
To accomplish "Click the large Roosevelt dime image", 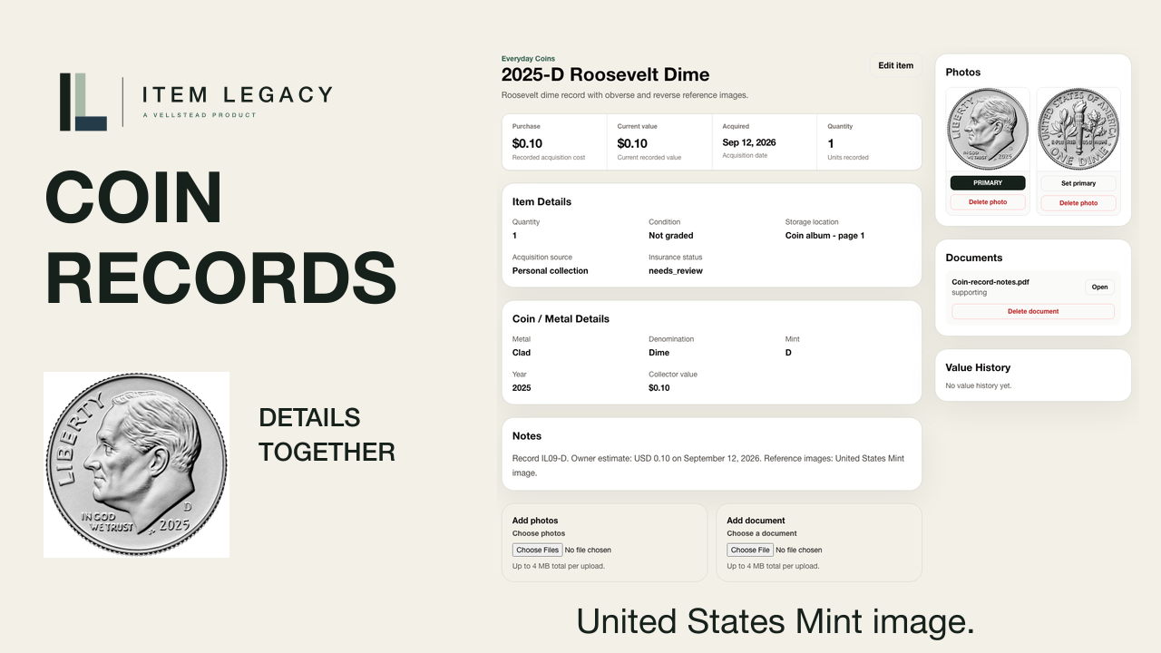I will [136, 464].
